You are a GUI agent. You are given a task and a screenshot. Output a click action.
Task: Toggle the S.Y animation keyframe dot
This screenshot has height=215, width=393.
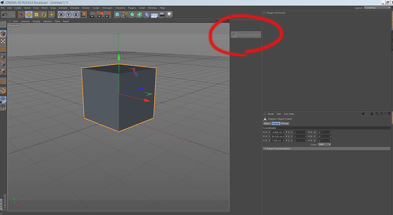pyautogui.click(x=286, y=136)
